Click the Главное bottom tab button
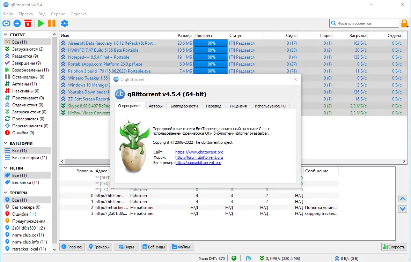411x262 pixels. (72, 247)
